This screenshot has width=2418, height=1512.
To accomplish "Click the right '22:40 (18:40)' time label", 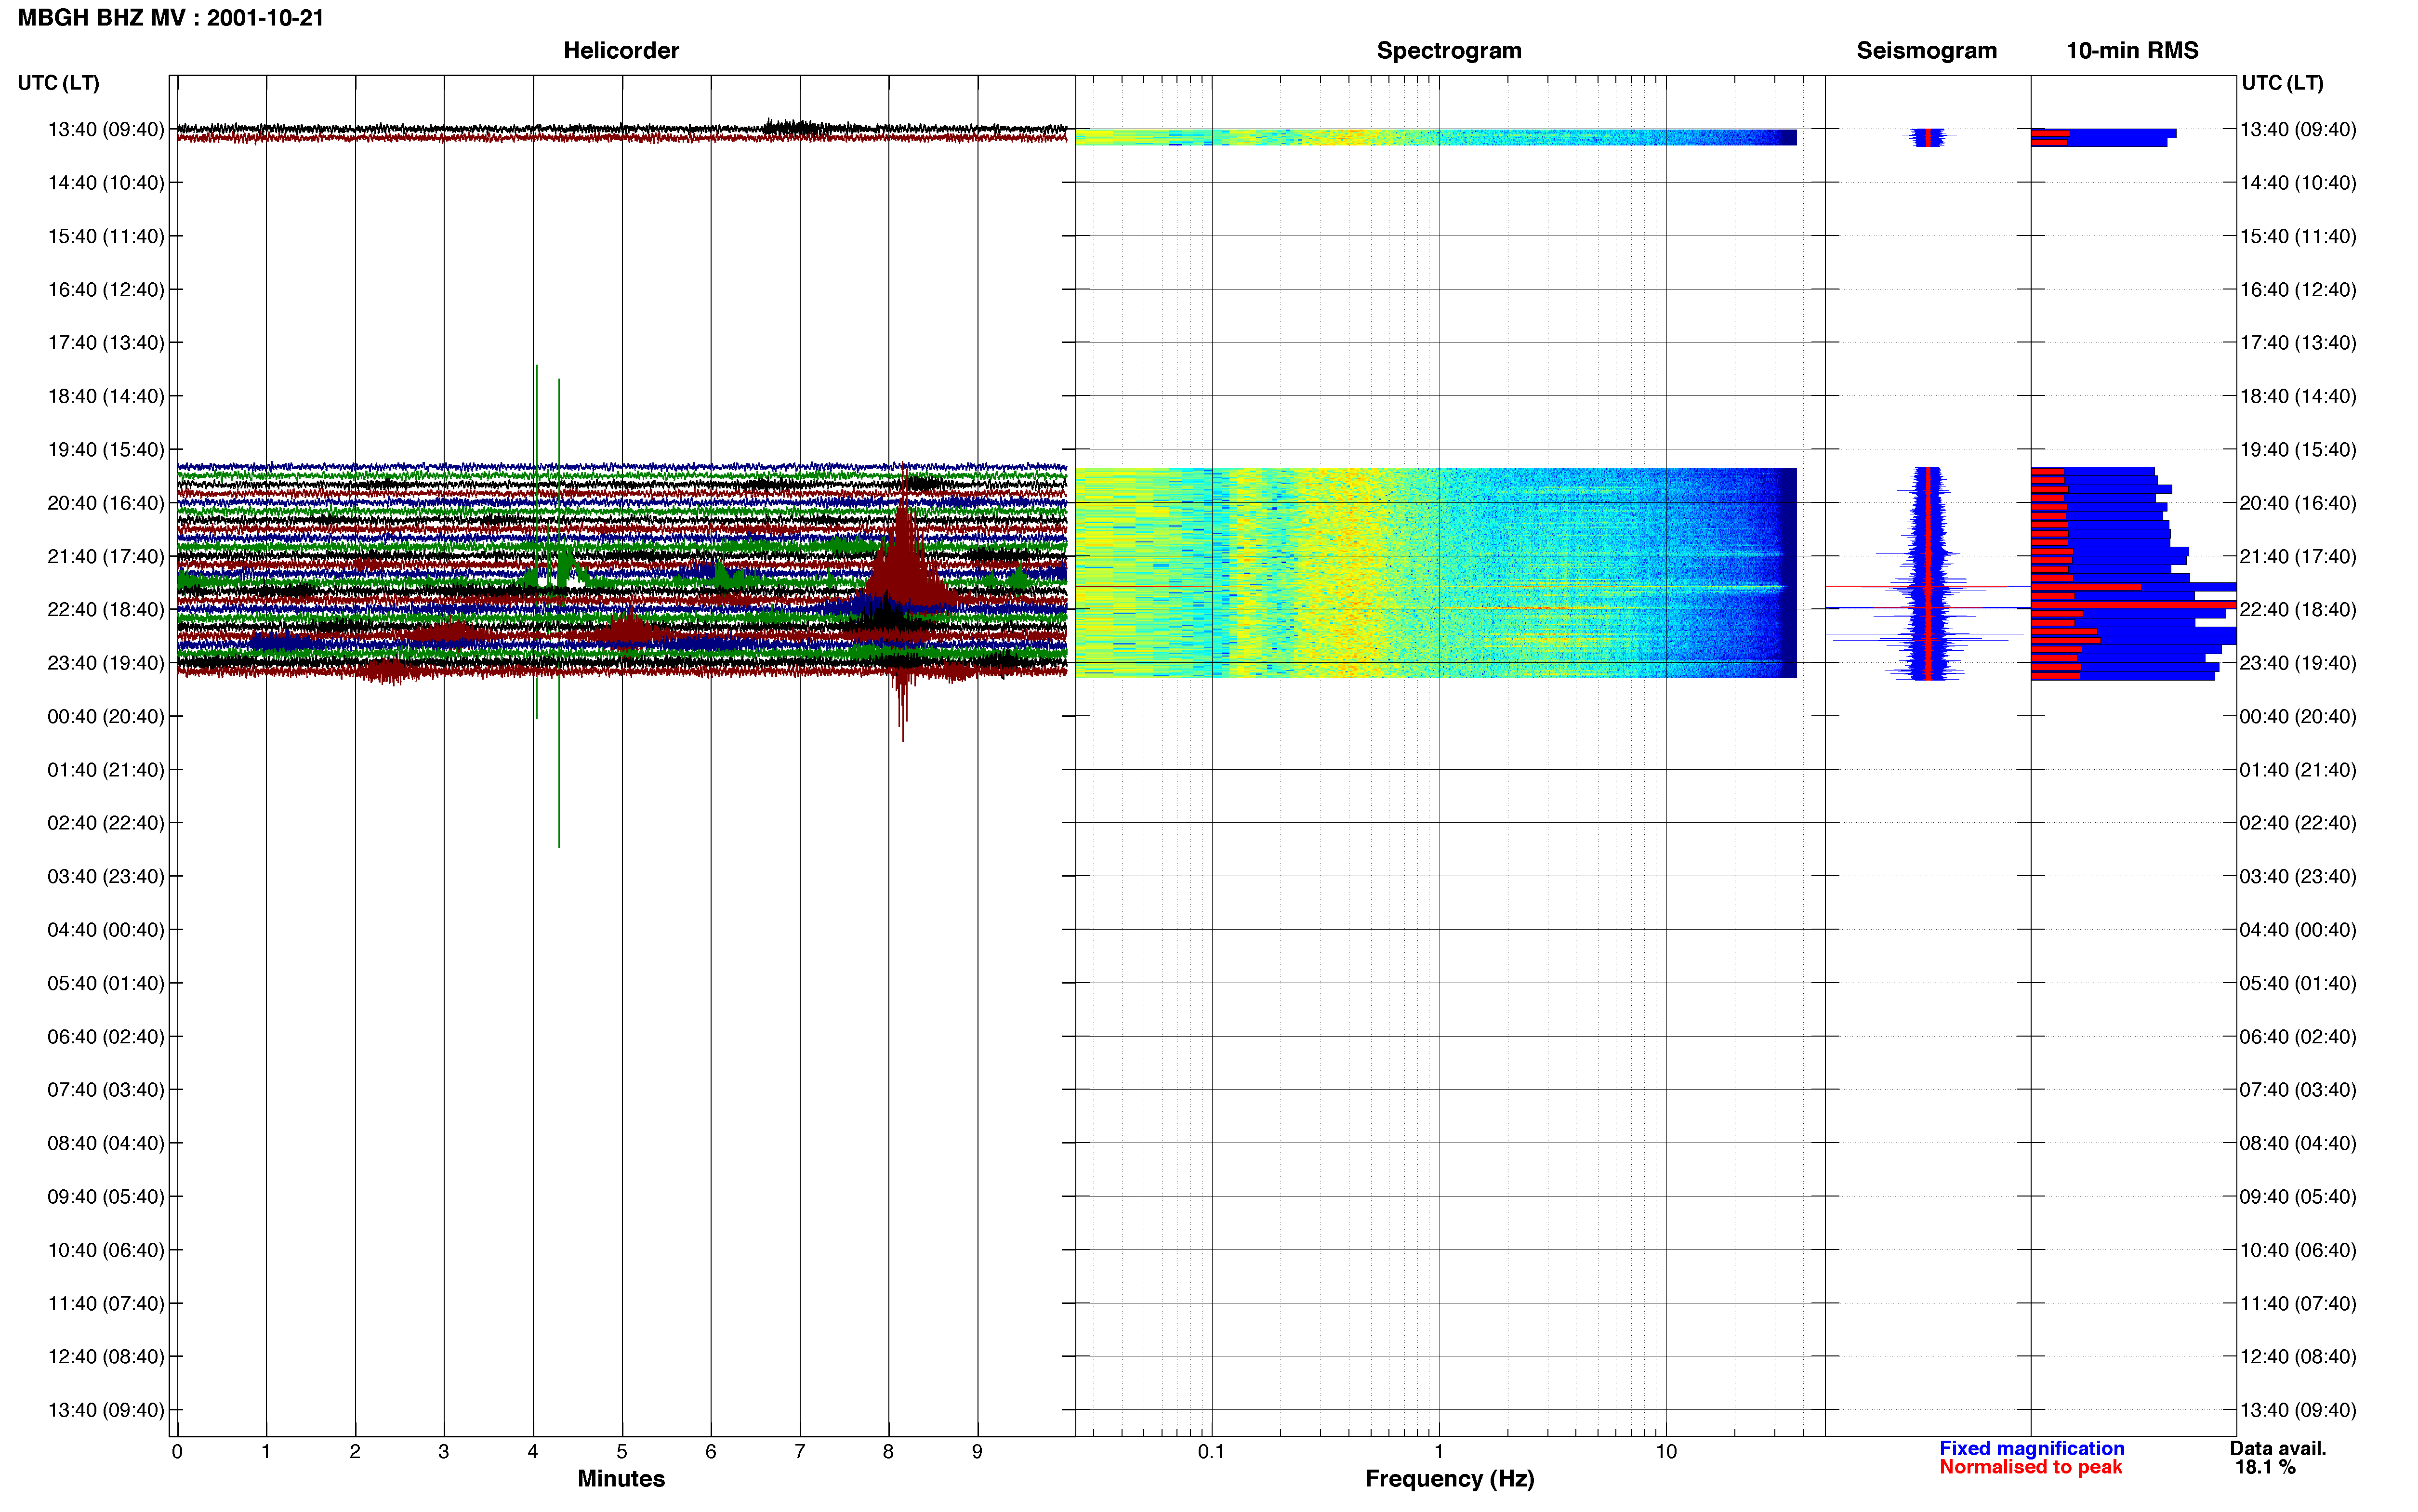I will pos(2298,610).
